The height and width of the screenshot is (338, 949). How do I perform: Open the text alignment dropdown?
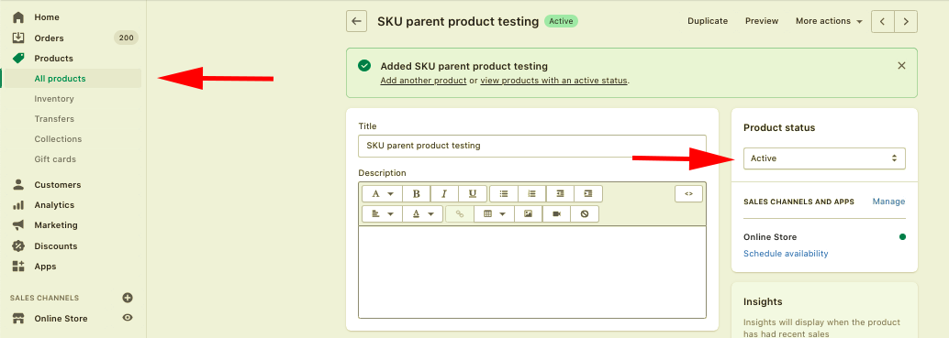tap(382, 214)
